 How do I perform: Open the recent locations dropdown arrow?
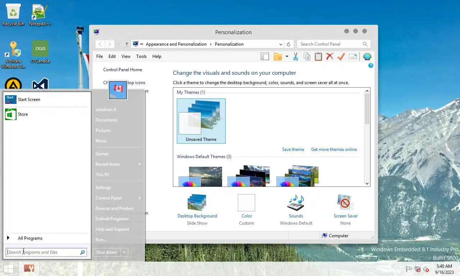click(x=119, y=44)
